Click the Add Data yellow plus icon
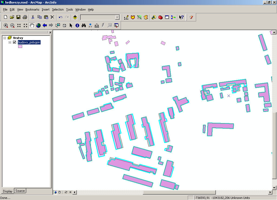Screen dimensions: 277x200 pos(75,17)
